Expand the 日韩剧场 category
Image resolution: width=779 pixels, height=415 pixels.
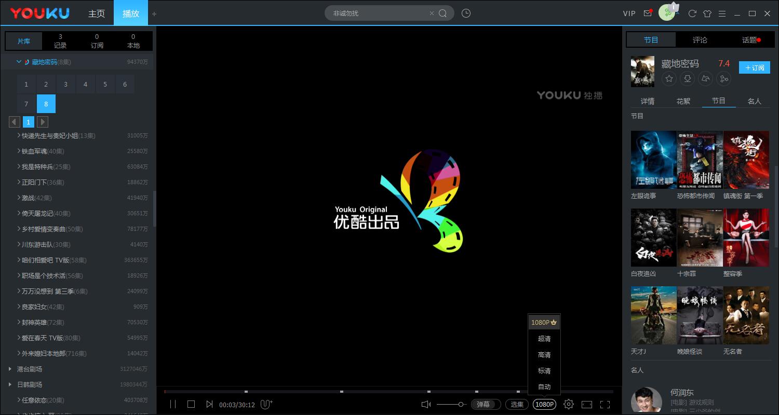pyautogui.click(x=10, y=384)
